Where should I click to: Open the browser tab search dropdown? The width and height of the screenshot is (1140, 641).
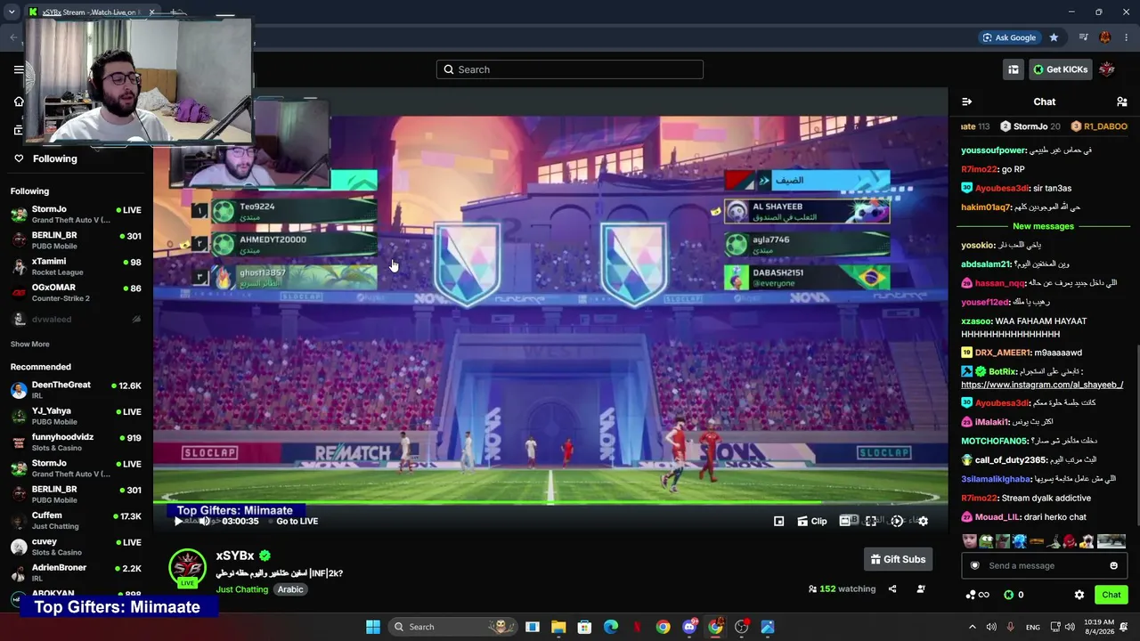pos(12,12)
